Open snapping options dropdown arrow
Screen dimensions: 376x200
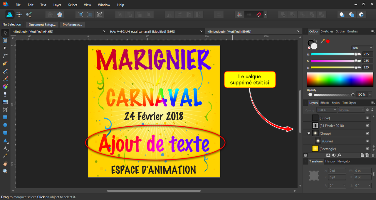pos(266,14)
